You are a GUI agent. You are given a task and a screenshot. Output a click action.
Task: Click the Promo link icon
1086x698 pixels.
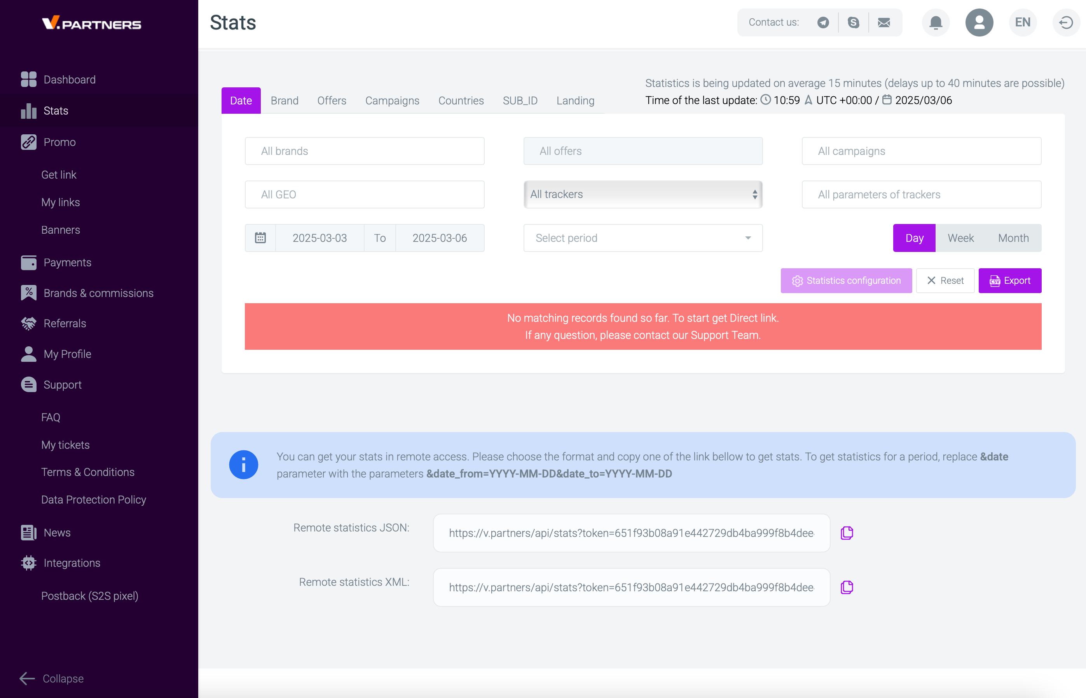[x=29, y=142]
